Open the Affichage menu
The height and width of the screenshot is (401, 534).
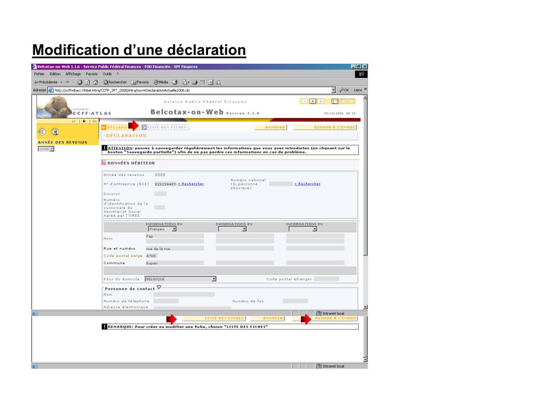(x=73, y=74)
